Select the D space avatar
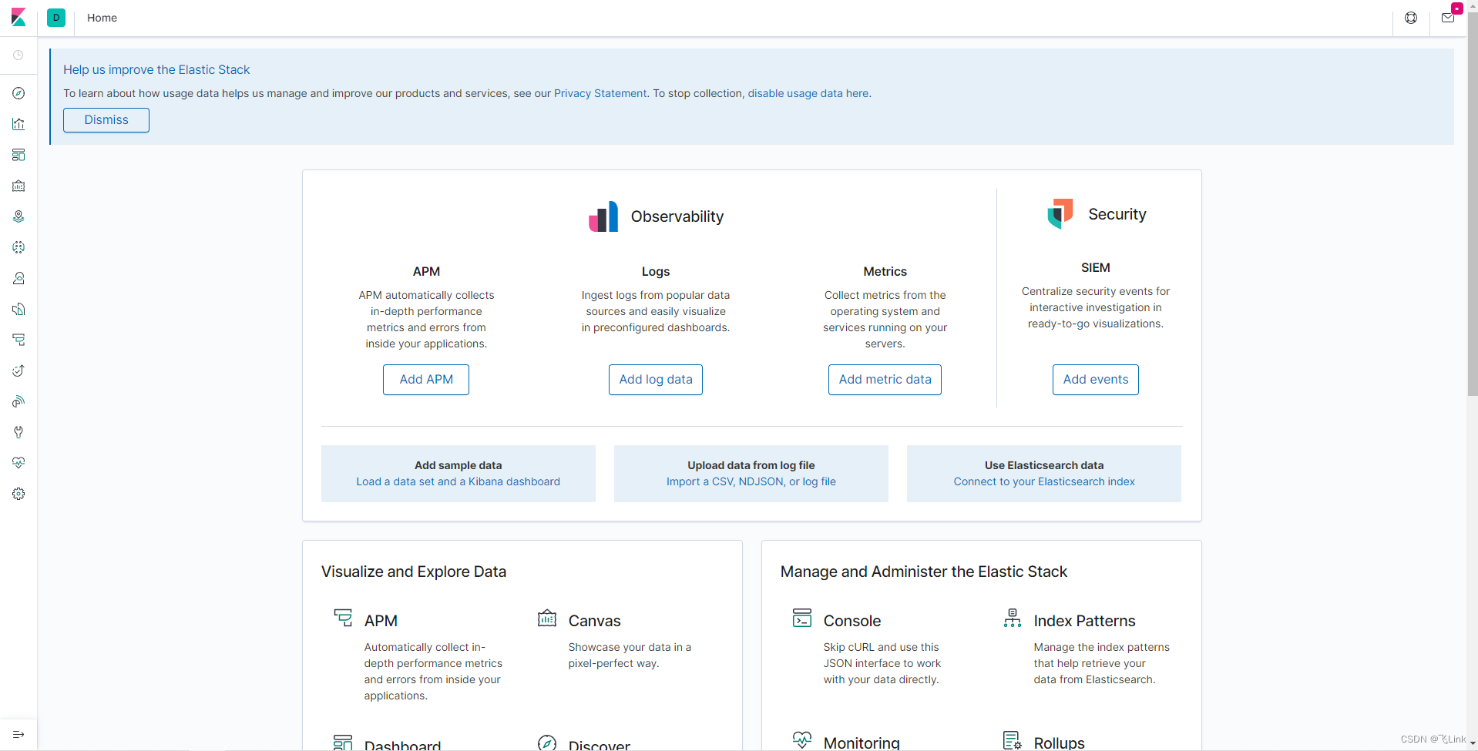Image resolution: width=1478 pixels, height=751 pixels. pos(55,17)
